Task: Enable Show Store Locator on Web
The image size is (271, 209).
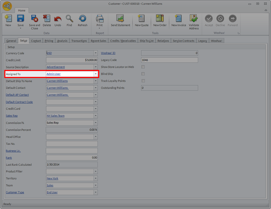Action: tap(143, 67)
